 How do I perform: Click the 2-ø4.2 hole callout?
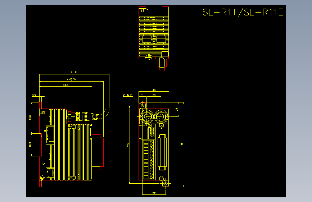coord(127,95)
